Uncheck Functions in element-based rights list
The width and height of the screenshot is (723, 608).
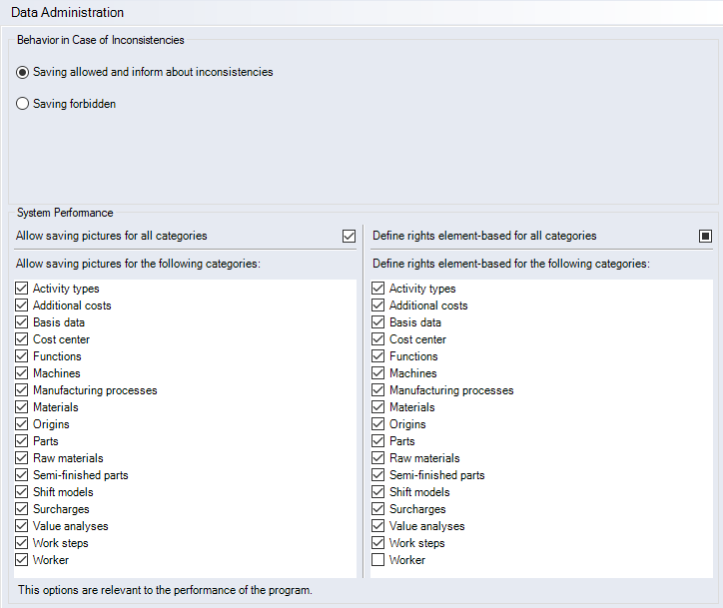pyautogui.click(x=378, y=356)
